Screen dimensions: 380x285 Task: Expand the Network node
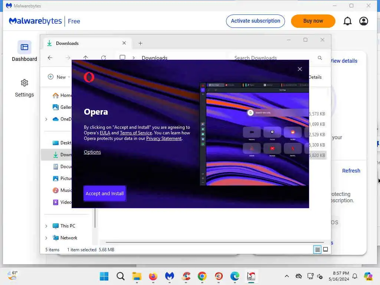pos(46,238)
